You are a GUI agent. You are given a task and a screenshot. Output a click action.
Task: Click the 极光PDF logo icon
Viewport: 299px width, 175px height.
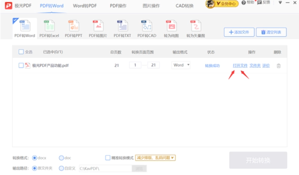[x=9, y=5]
